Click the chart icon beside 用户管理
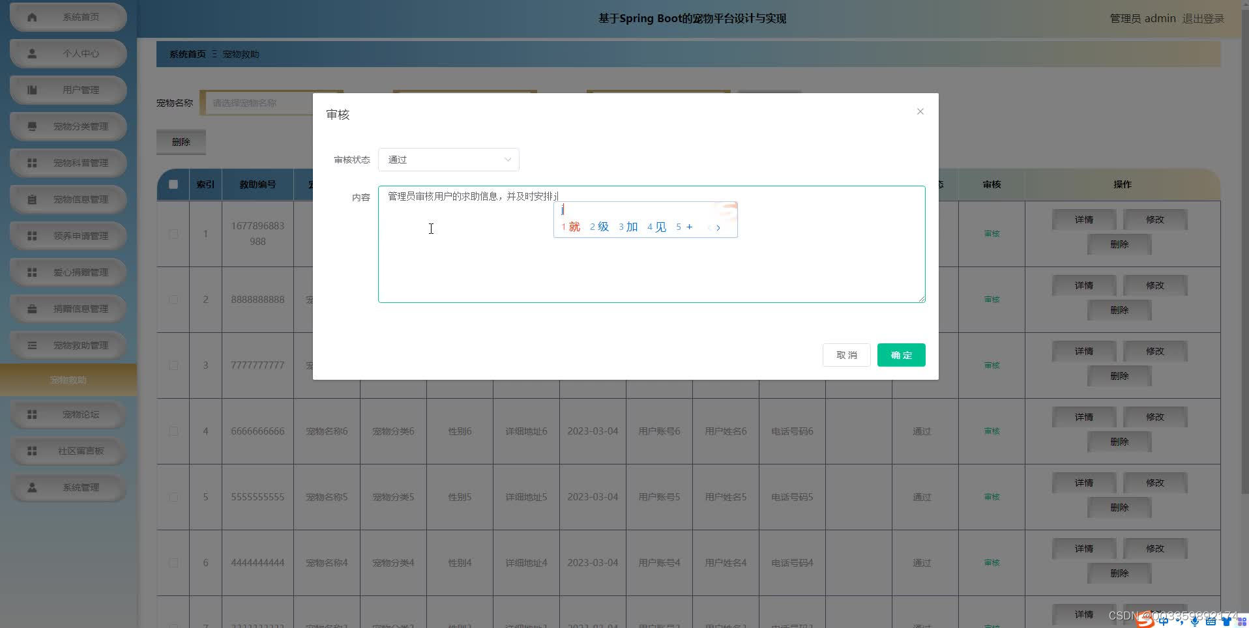Viewport: 1249px width, 628px height. pos(32,90)
